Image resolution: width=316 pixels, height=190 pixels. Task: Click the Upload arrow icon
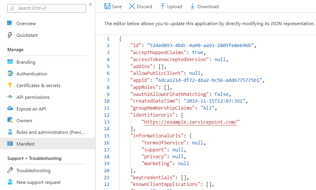(x=163, y=6)
